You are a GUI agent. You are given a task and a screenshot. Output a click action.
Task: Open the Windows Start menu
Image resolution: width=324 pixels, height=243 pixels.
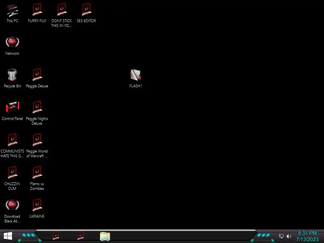8,236
